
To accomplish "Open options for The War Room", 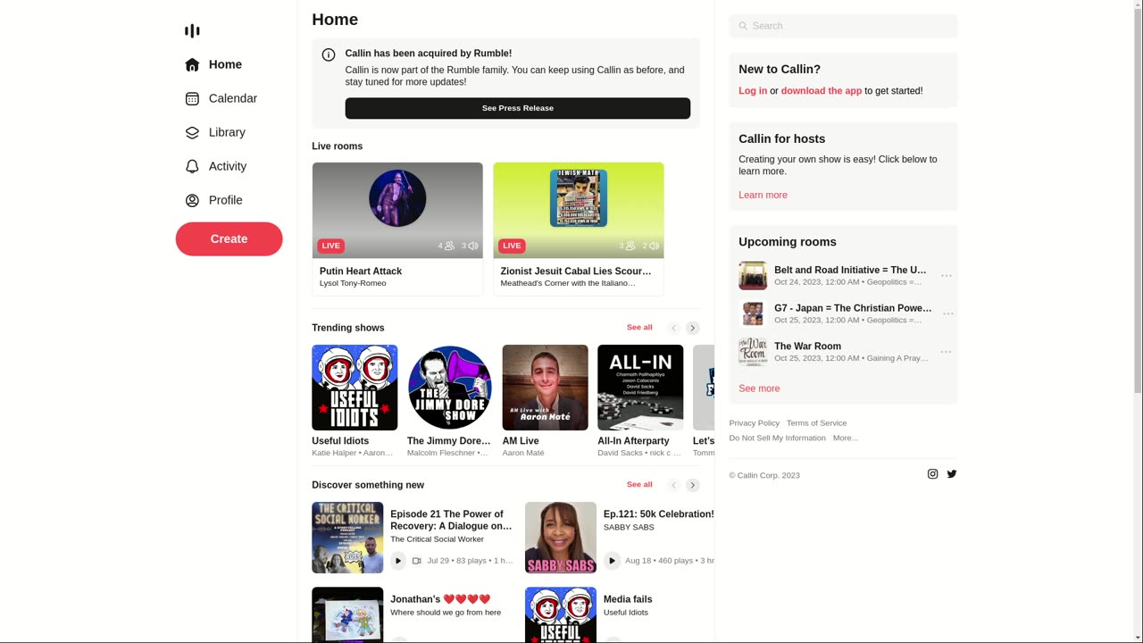I will coord(947,352).
